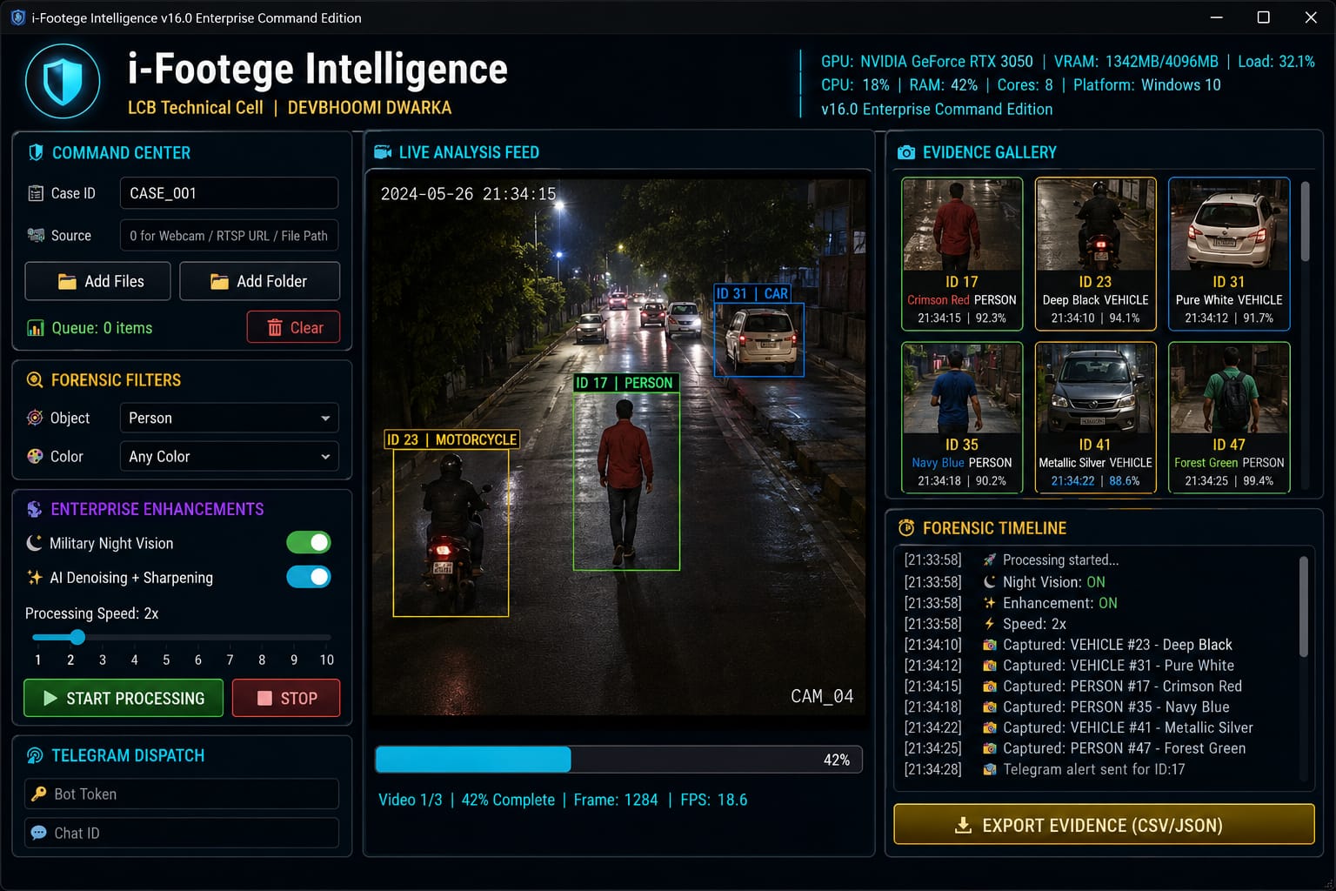Open ID 41 Metallic Silver VEHICLE thumbnail

click(x=1095, y=418)
